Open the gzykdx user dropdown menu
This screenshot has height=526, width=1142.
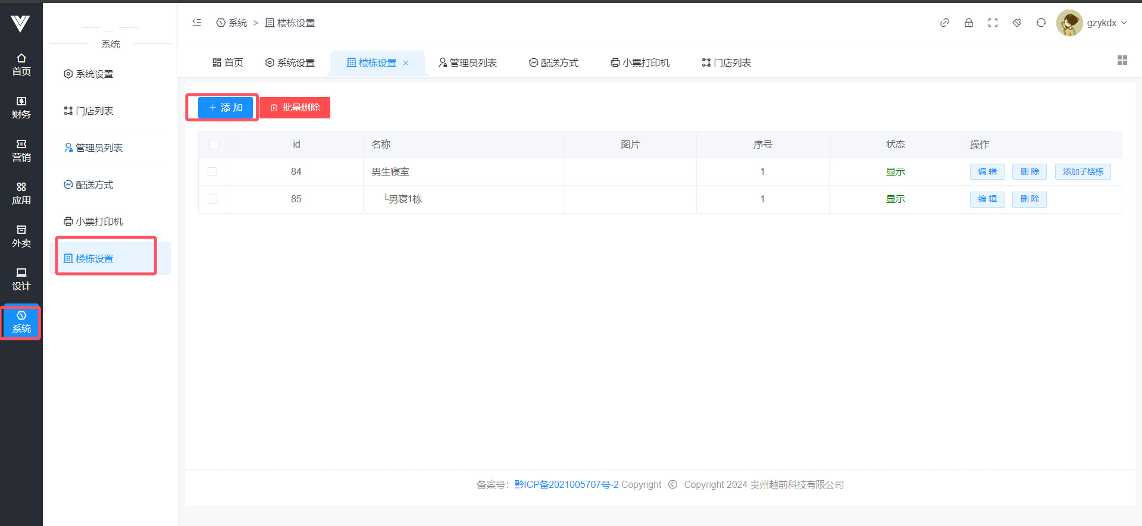click(x=1093, y=23)
